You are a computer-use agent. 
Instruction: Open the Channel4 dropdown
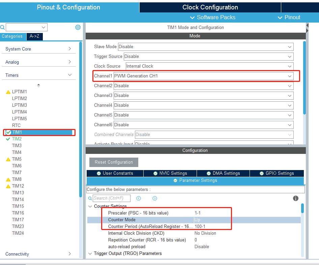point(203,105)
